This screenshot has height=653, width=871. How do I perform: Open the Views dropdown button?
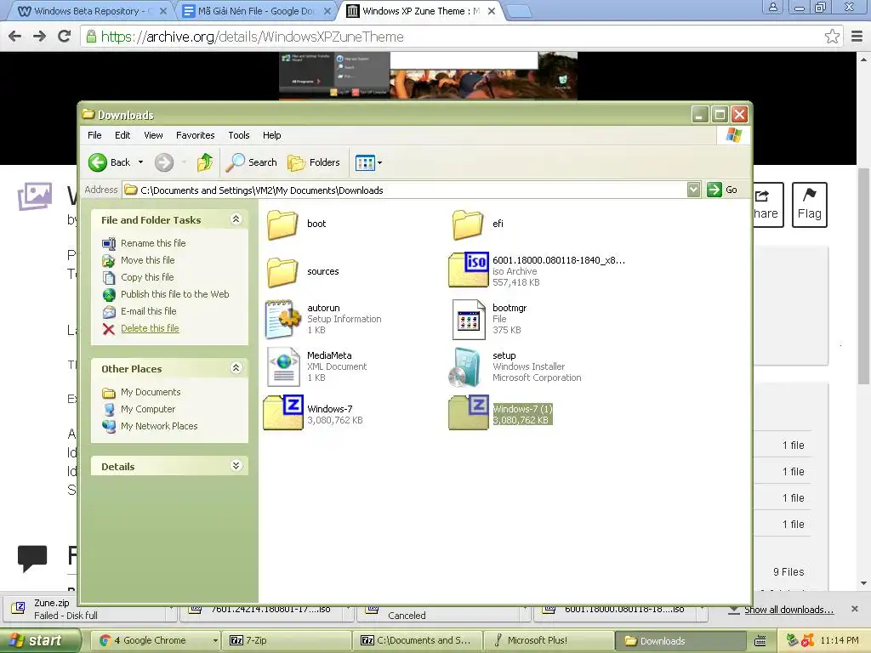(368, 162)
